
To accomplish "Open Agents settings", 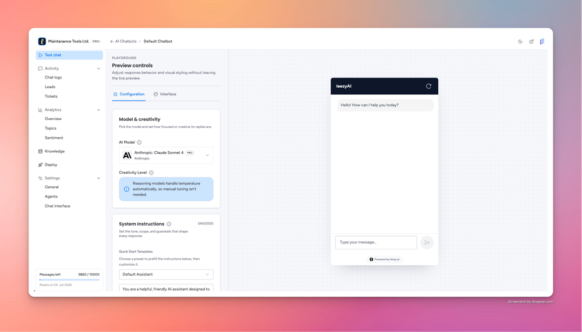I will [51, 197].
